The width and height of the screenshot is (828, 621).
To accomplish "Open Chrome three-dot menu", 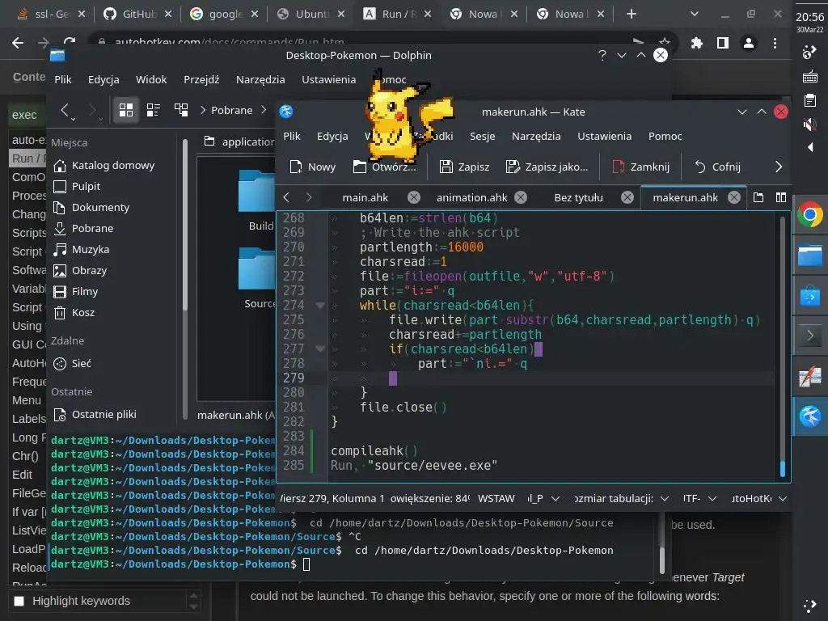I will tap(775, 44).
